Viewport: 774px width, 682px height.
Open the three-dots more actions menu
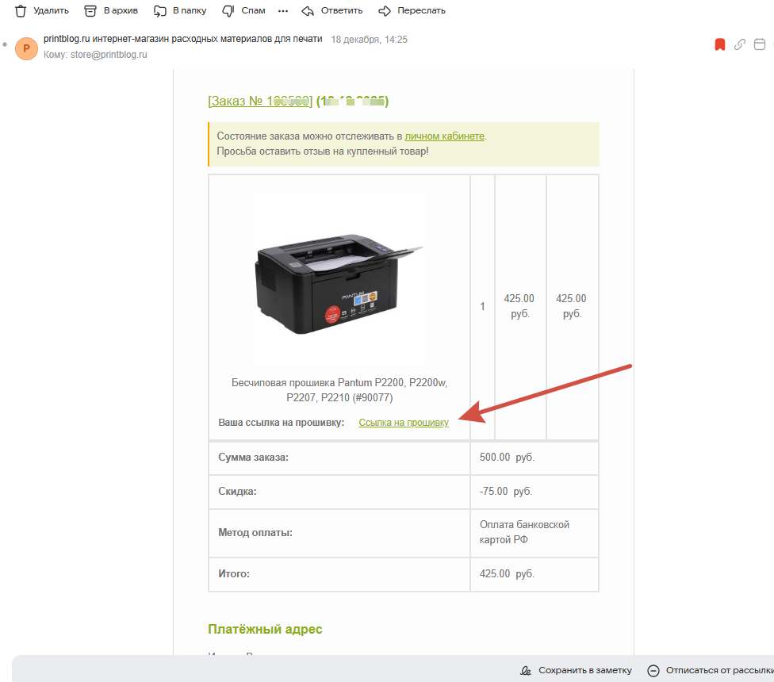(x=283, y=10)
